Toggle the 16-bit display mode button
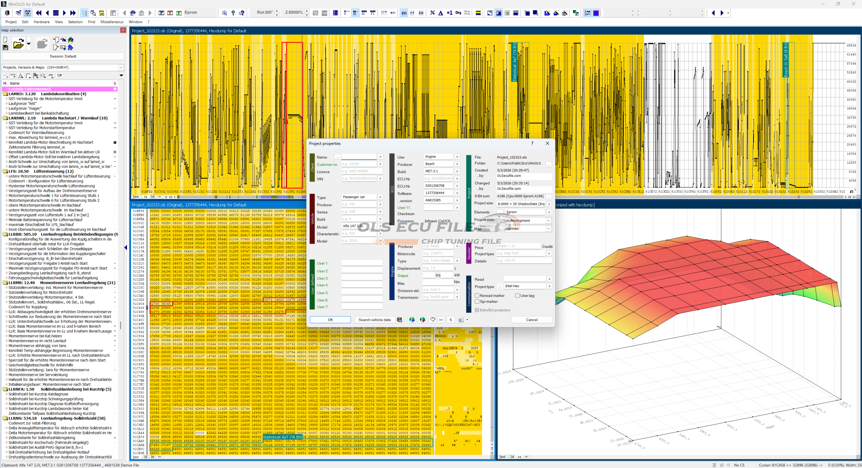 click(x=355, y=13)
